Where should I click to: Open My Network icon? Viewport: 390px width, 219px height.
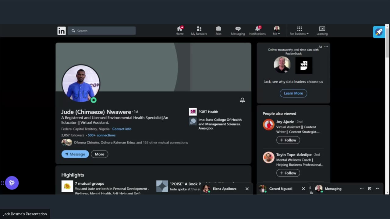199,31
